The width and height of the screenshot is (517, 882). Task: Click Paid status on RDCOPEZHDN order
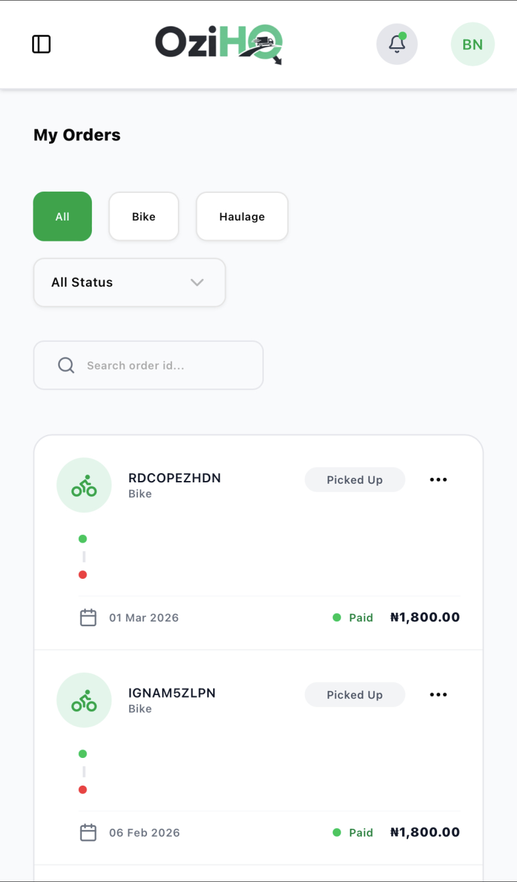[353, 618]
